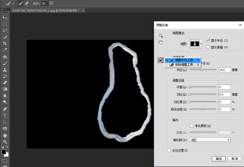Click the 确定 button
Viewport: 244px width, 167px height.
(219, 159)
